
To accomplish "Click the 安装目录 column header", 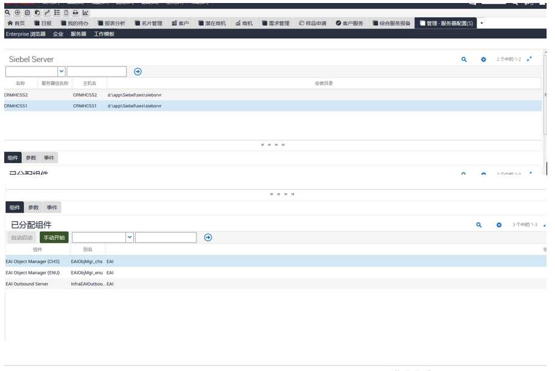I will coord(324,83).
